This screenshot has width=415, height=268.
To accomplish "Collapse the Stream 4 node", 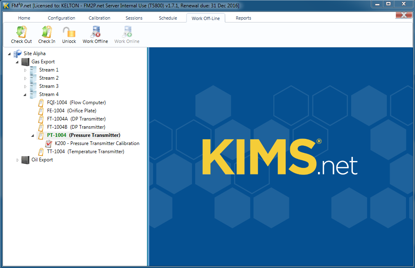I will pyautogui.click(x=25, y=95).
